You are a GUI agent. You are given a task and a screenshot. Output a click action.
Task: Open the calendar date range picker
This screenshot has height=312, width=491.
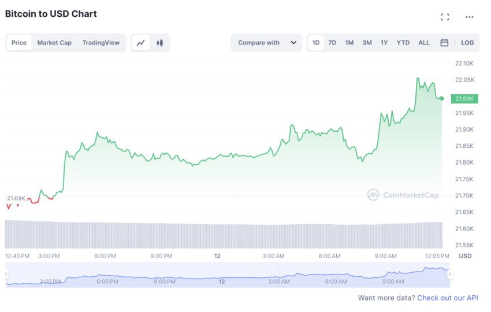[444, 43]
